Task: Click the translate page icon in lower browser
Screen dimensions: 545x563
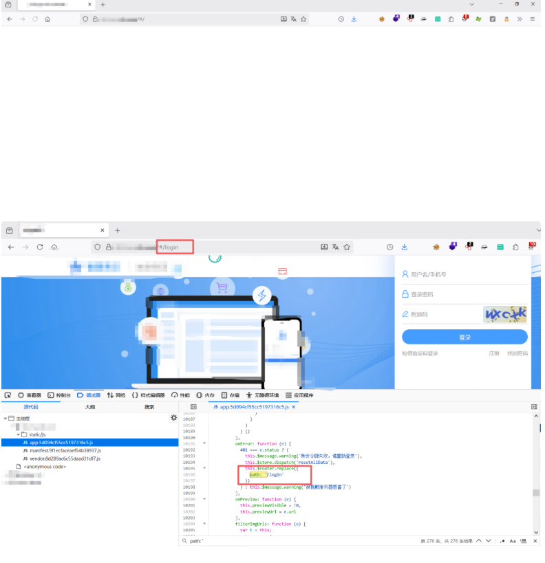Action: pos(335,247)
